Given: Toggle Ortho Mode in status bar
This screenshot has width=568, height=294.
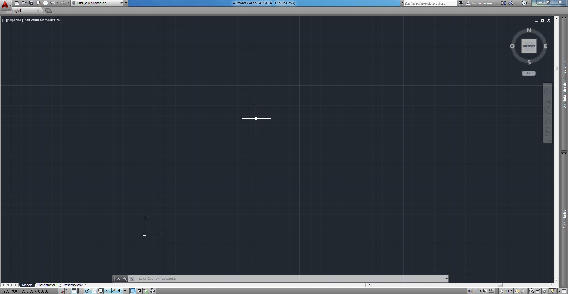Looking at the screenshot, I should pyautogui.click(x=81, y=291).
